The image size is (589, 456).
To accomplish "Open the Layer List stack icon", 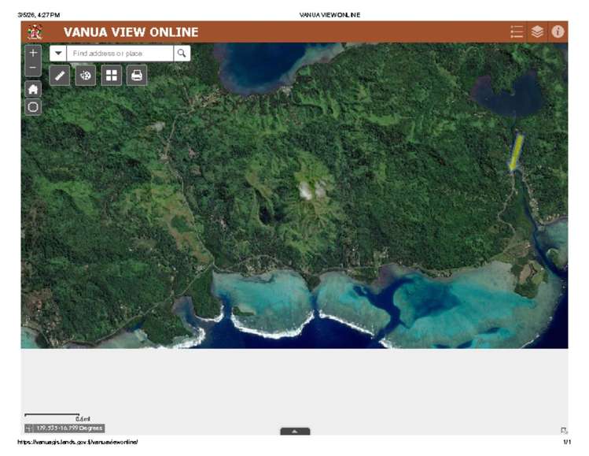I will 537,32.
